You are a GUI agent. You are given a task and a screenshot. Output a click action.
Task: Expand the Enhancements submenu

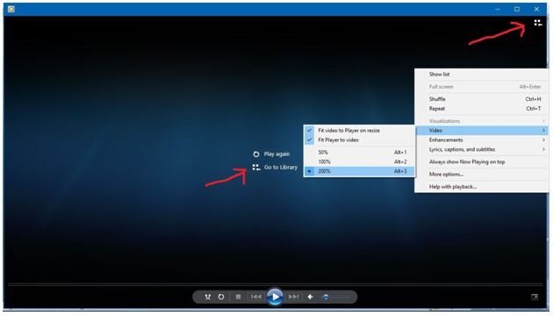point(482,140)
